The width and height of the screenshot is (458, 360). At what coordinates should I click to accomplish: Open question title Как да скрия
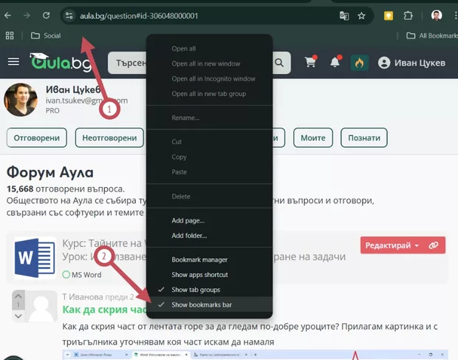click(104, 310)
